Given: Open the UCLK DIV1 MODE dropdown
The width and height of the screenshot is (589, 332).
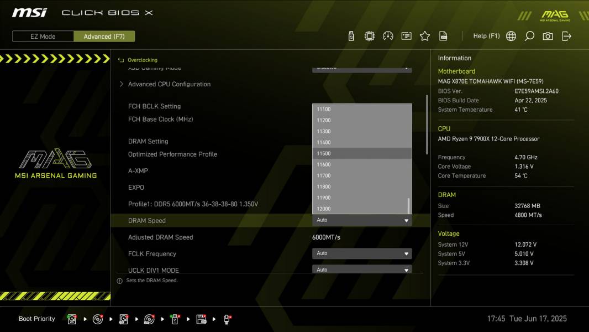Looking at the screenshot, I should click(x=362, y=269).
